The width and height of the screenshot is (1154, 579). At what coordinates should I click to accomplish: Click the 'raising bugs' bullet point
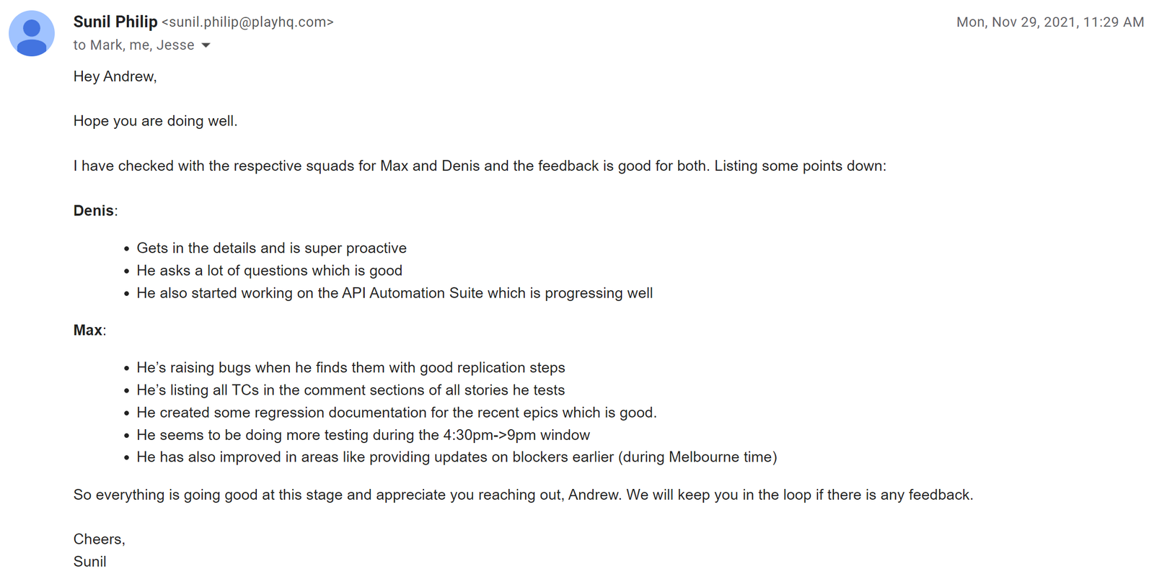point(351,368)
